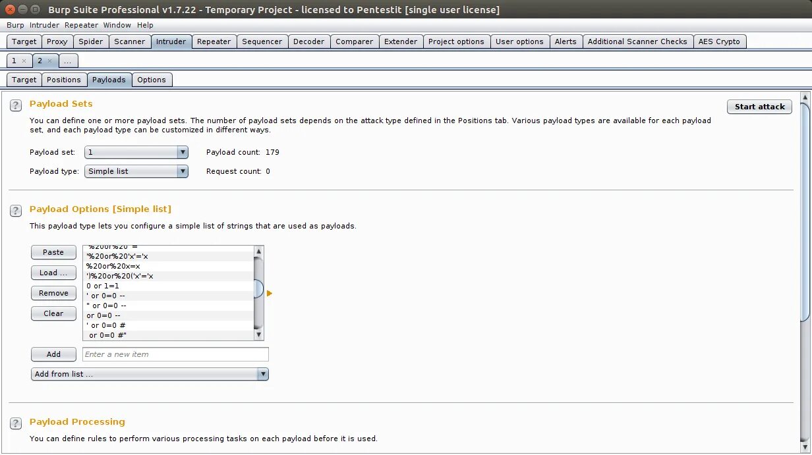The image size is (812, 455).
Task: Click the orange arrow beside the payload list
Action: point(269,292)
